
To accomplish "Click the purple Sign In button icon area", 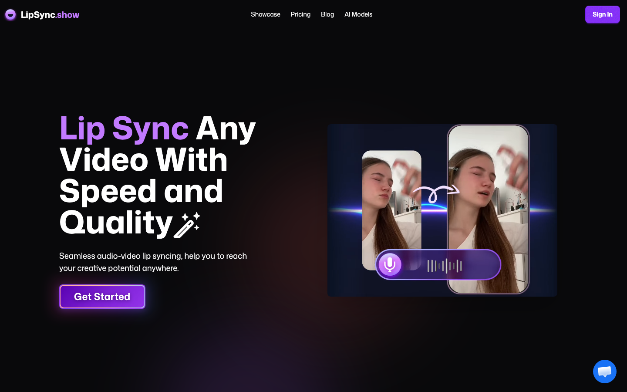I will coord(602,14).
